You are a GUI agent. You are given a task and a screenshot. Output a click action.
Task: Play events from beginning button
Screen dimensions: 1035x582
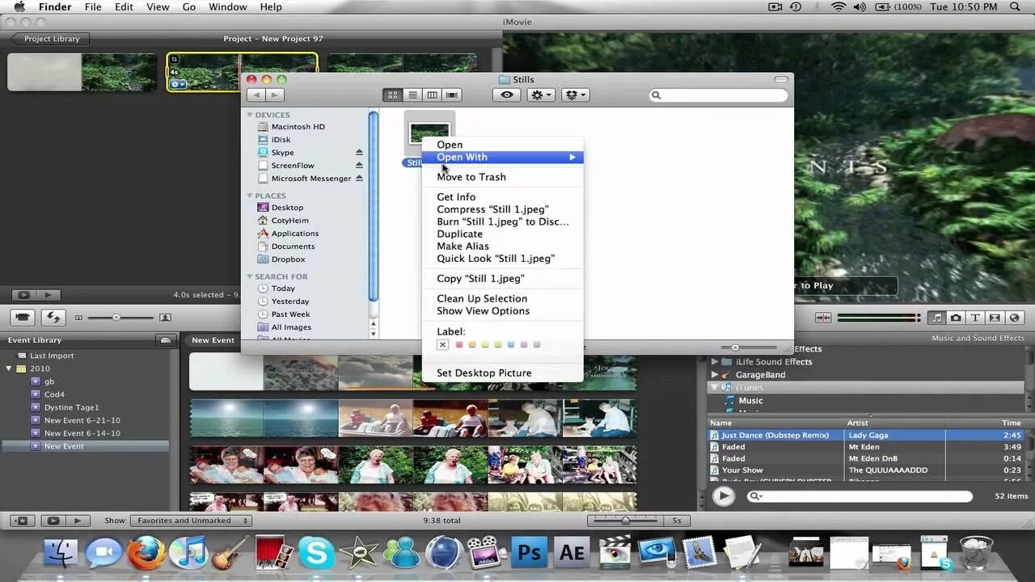[78, 521]
